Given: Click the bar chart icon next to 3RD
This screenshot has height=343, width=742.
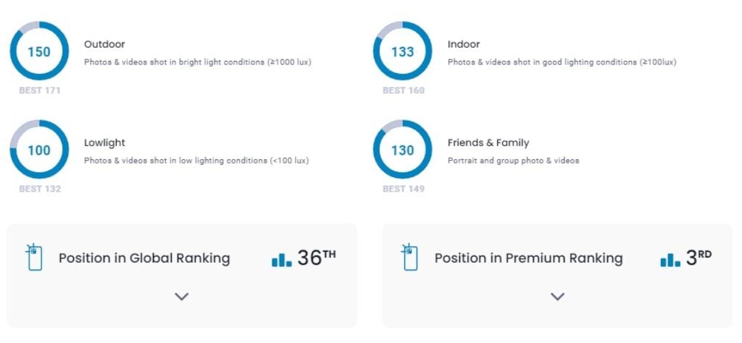Looking at the screenshot, I should pos(670,260).
